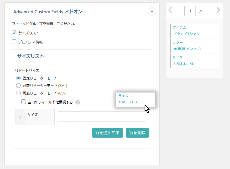Select 可変リピーターモード (CSV) option

(18, 93)
